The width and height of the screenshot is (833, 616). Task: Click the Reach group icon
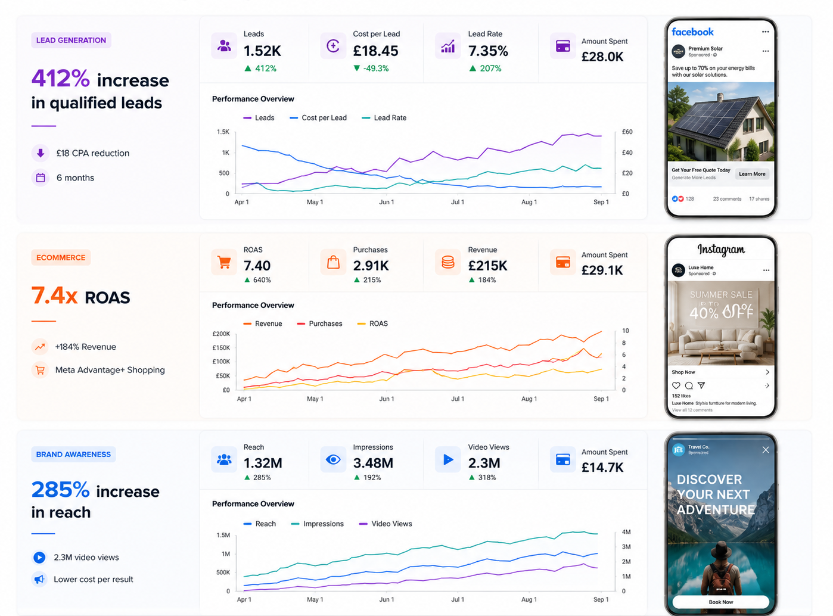click(224, 459)
